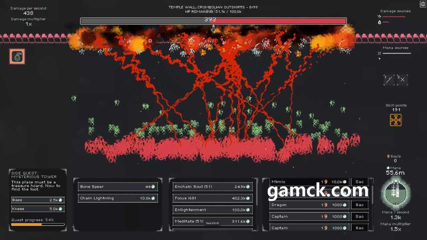Pay 2.5k mana for the Bees quest option
427x240 pixels.
click(37, 200)
